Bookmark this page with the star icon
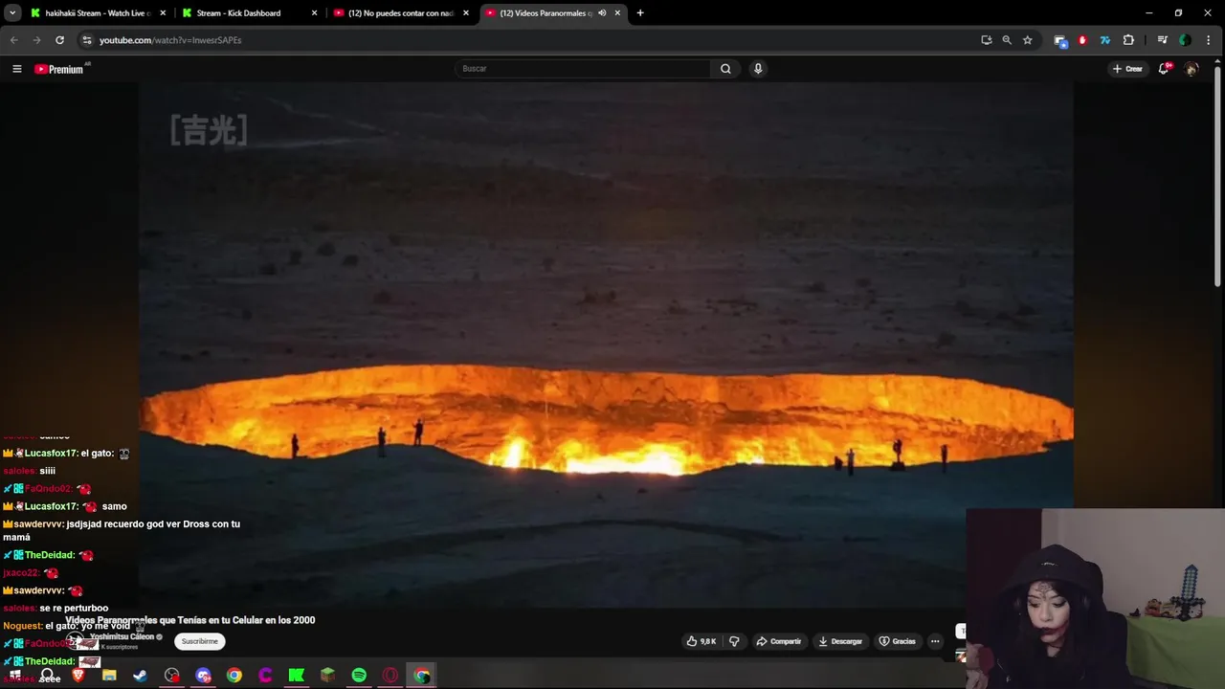 tap(1027, 40)
